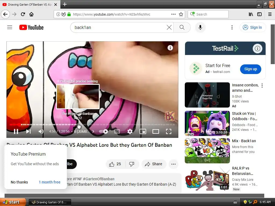Screen dimensions: 275x206
Task: Open a new browser tab
Action: coord(64,4)
